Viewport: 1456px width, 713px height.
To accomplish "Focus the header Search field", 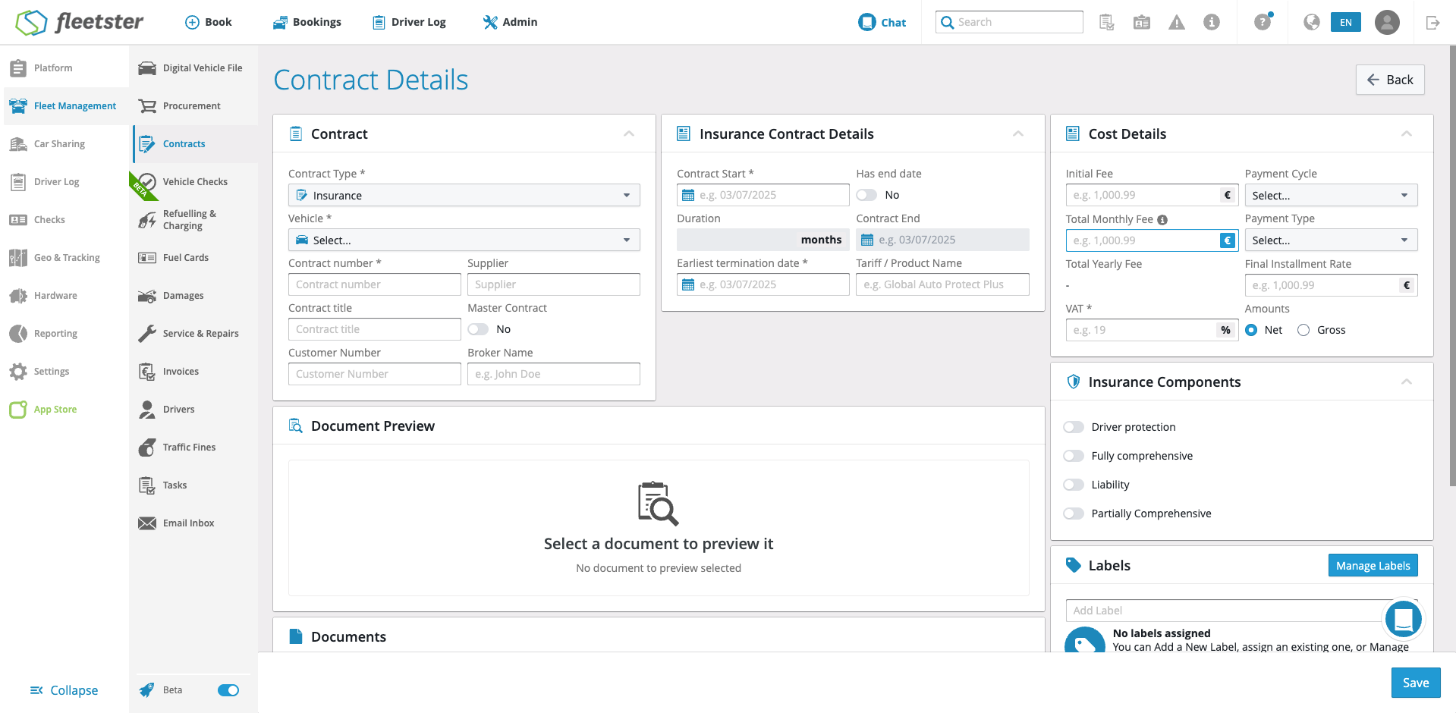I will pyautogui.click(x=1009, y=22).
